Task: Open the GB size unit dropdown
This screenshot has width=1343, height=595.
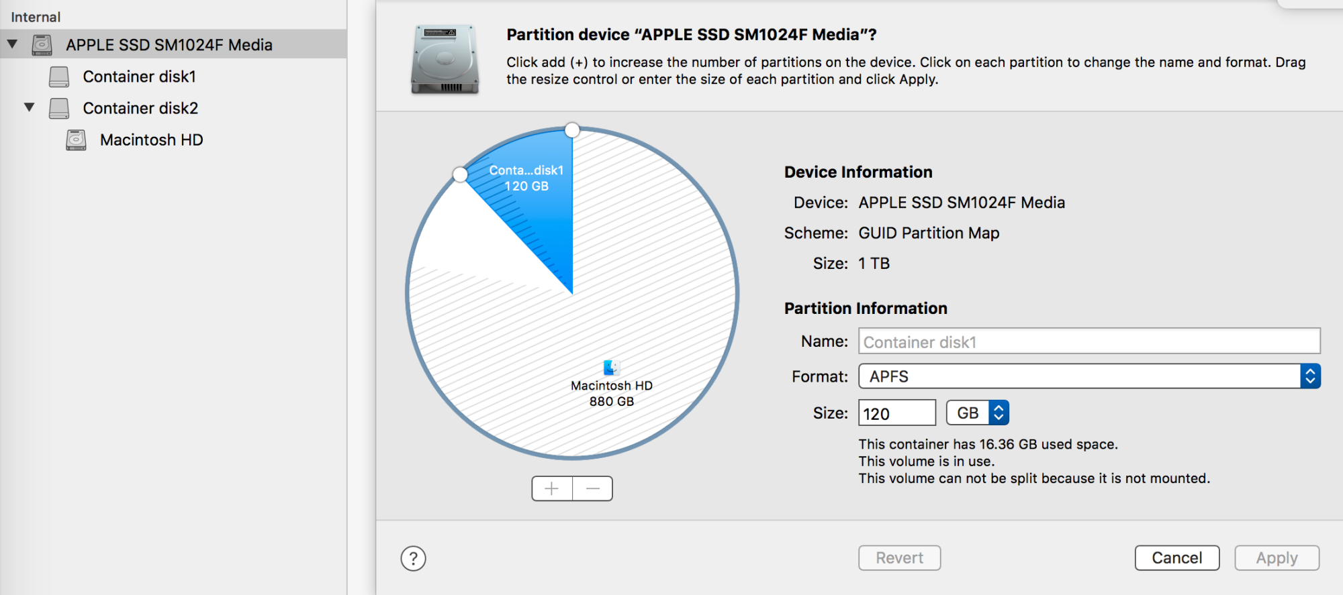Action: click(978, 413)
